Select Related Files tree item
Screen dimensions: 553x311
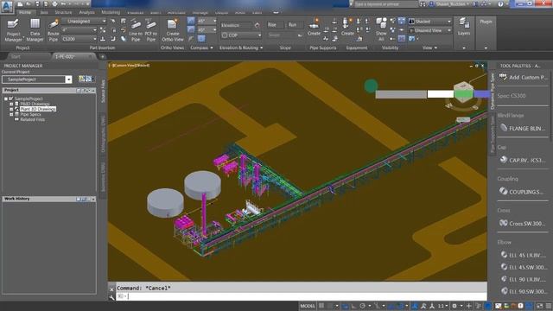pyautogui.click(x=33, y=119)
